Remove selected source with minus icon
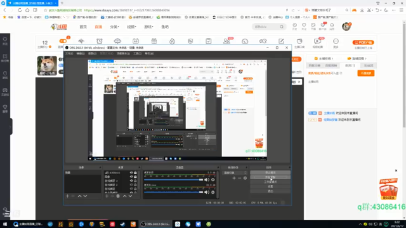 (x=112, y=196)
